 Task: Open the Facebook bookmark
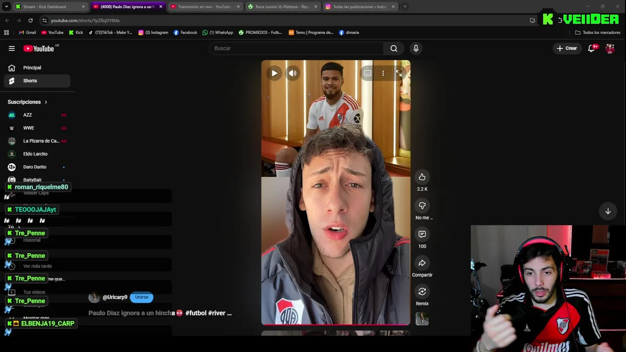coord(185,33)
